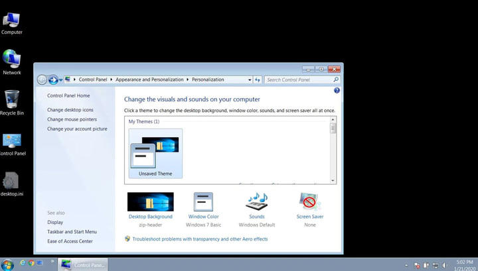Viewport: 478px width, 271px height.
Task: Open the Screen Saver icon
Action: pyautogui.click(x=310, y=201)
